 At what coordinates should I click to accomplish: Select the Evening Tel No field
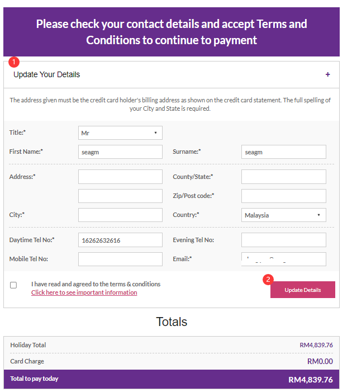(283, 240)
